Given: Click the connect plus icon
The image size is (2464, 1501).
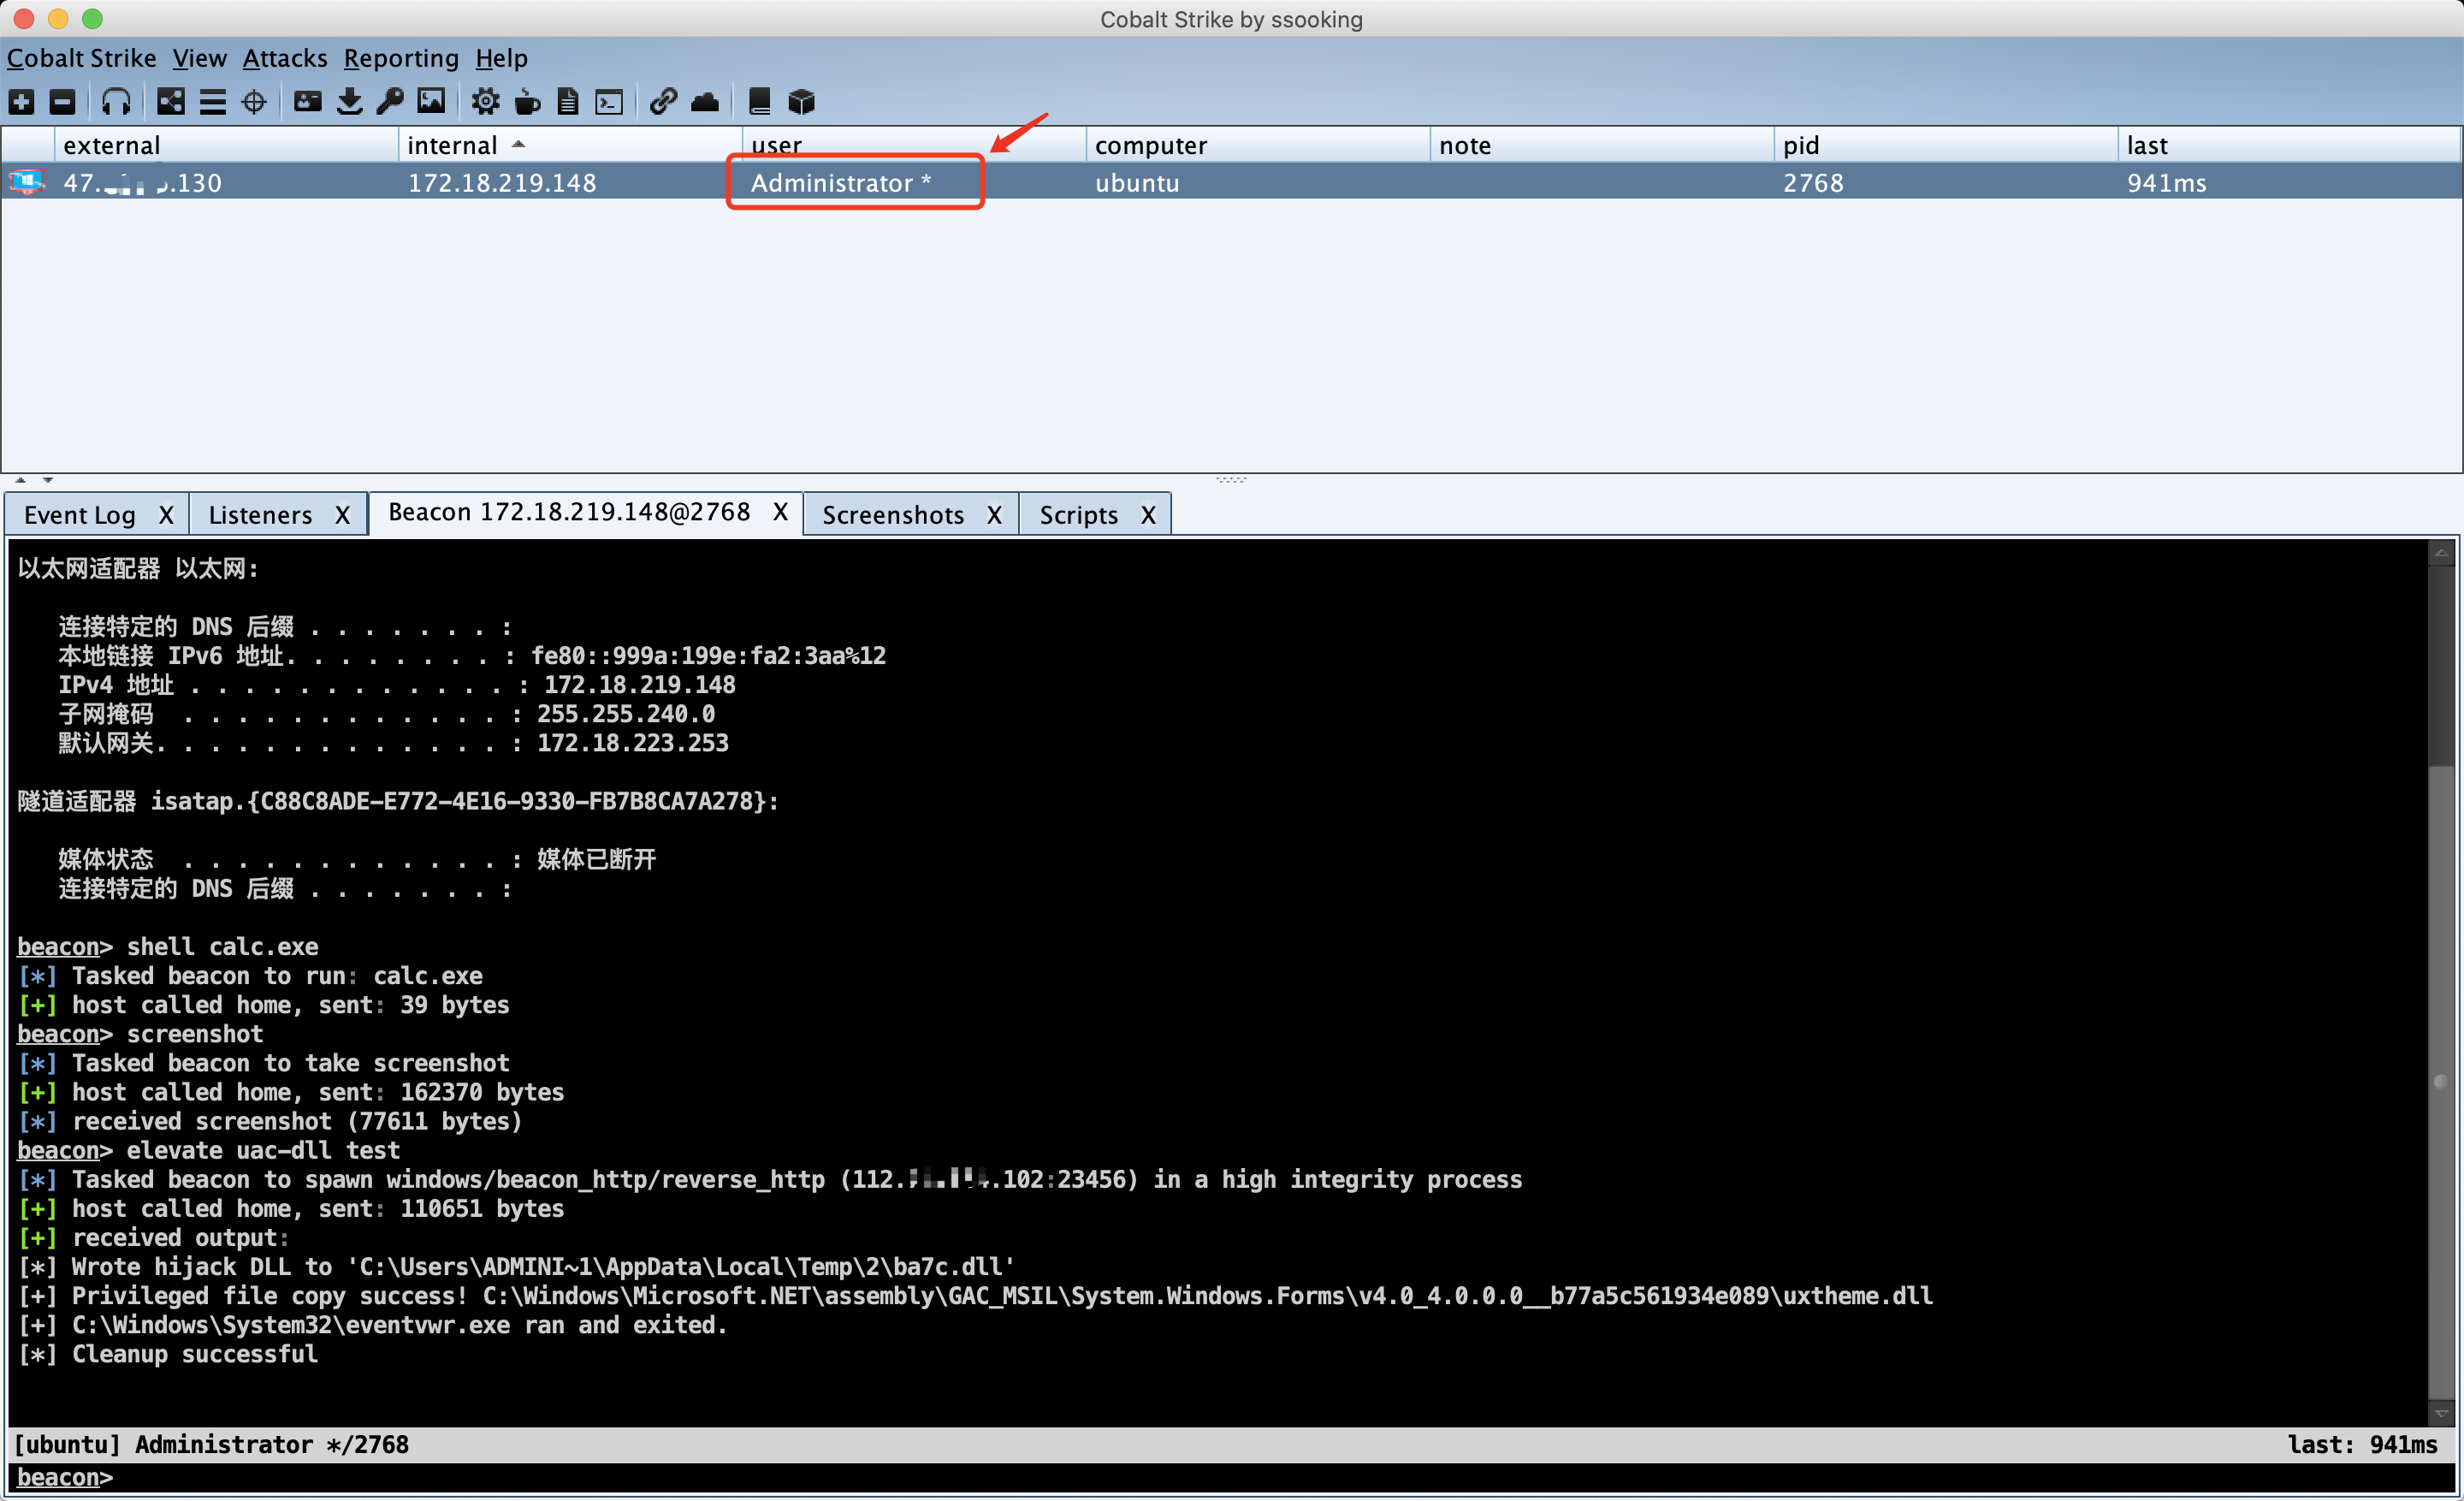Looking at the screenshot, I should click(x=21, y=102).
